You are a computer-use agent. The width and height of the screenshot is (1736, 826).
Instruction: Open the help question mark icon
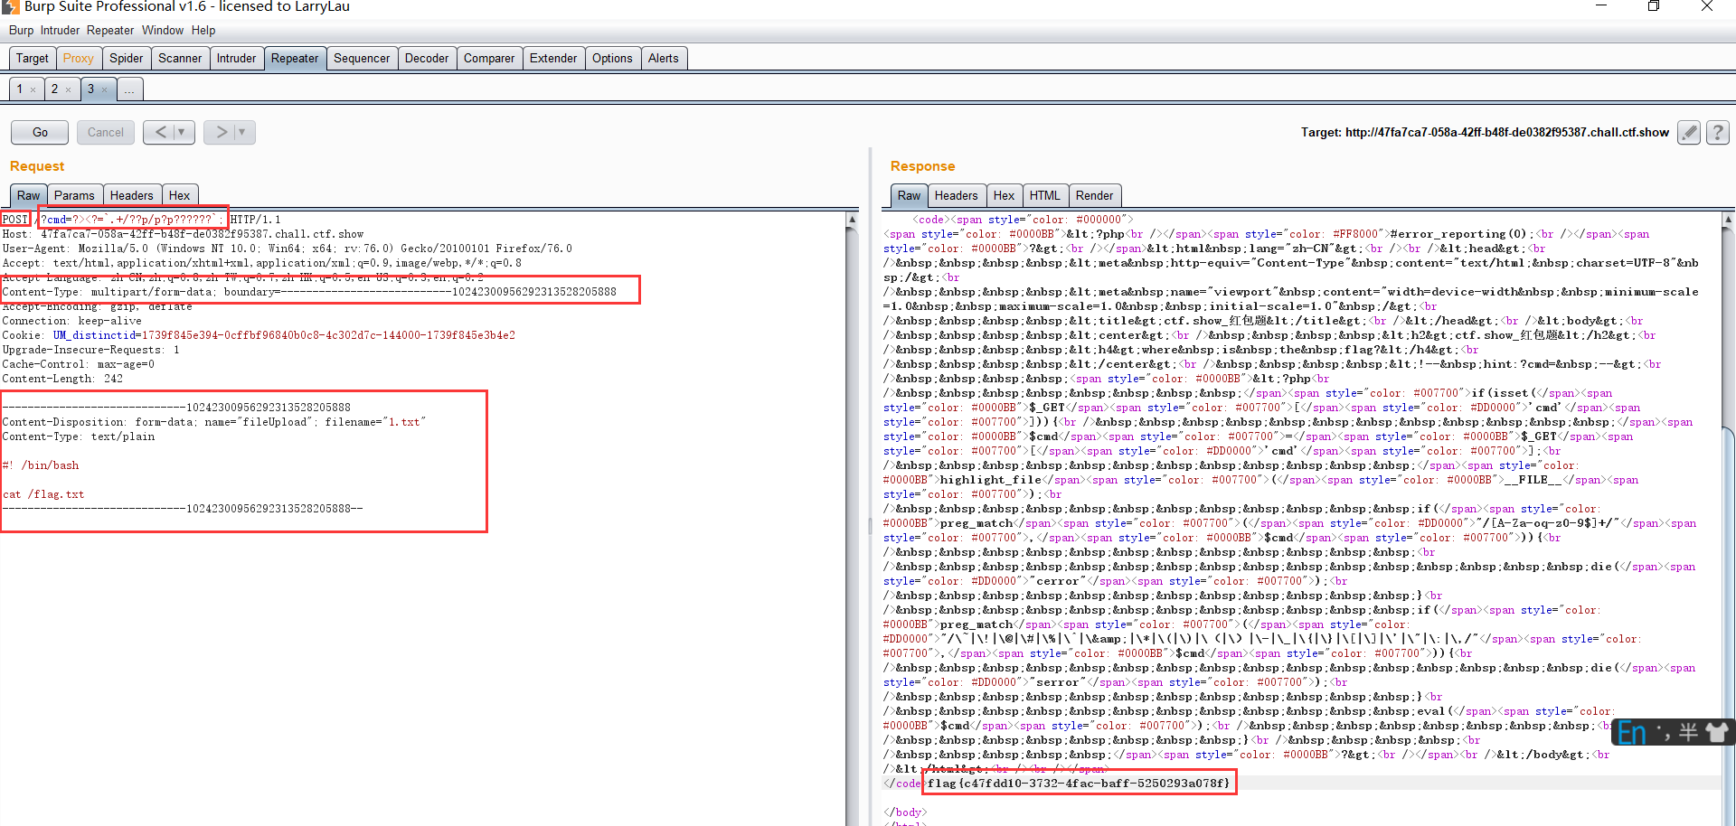pos(1718,132)
